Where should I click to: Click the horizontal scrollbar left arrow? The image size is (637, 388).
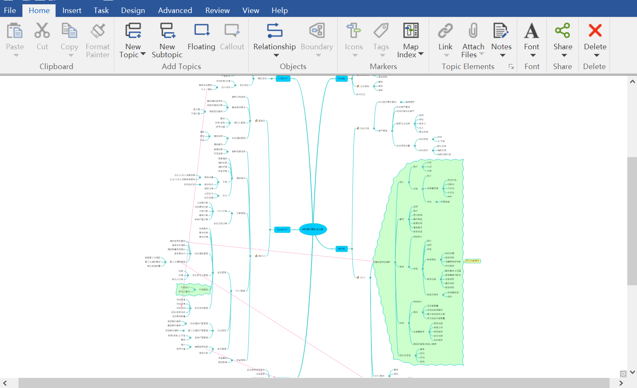(5, 383)
